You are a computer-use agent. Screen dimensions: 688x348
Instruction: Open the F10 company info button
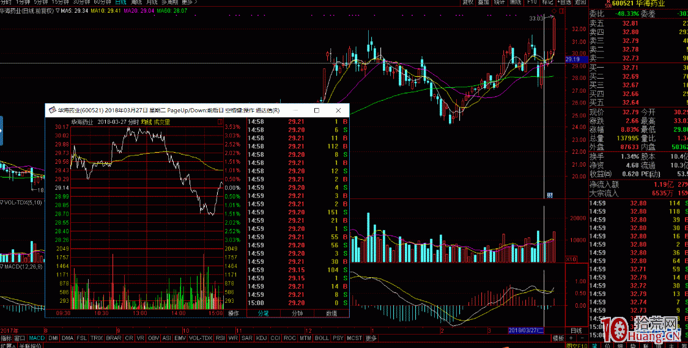pos(532,2)
